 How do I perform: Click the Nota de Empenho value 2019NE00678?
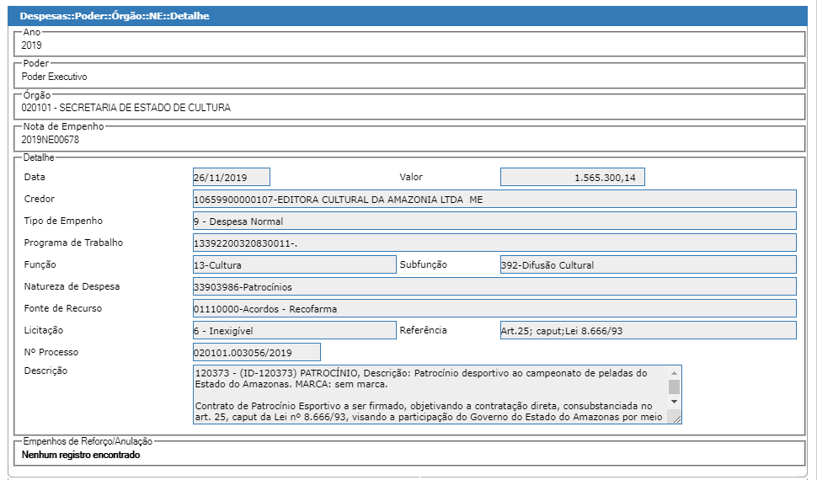[x=50, y=140]
